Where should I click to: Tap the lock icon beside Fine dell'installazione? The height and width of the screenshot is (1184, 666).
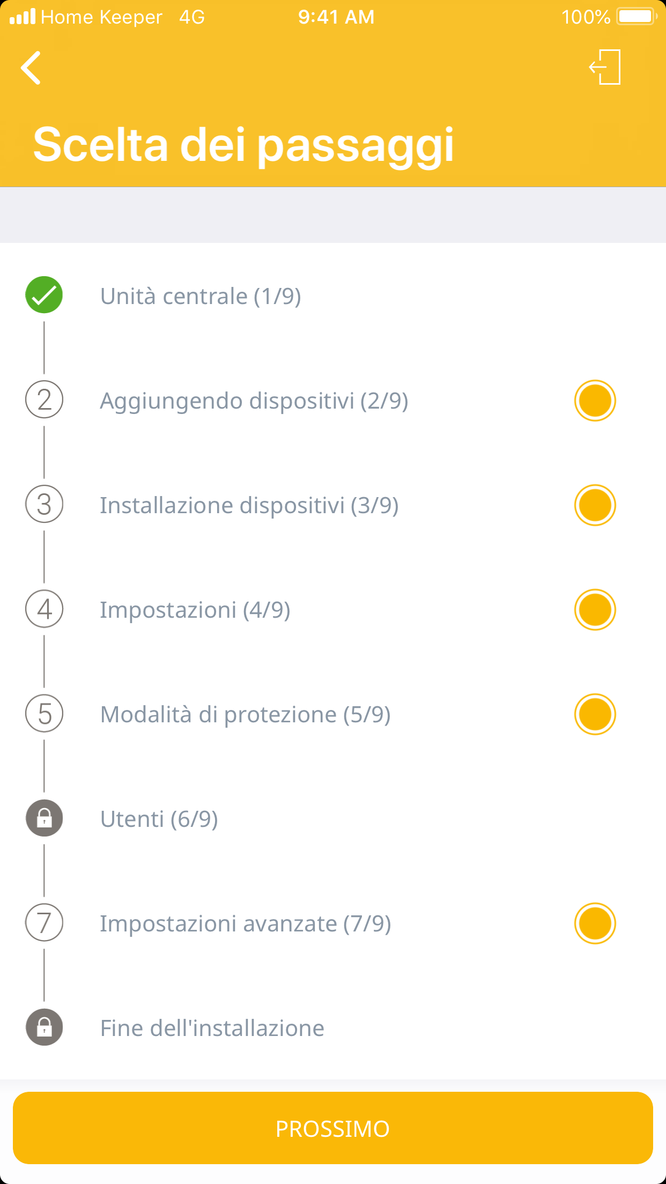(x=45, y=1027)
